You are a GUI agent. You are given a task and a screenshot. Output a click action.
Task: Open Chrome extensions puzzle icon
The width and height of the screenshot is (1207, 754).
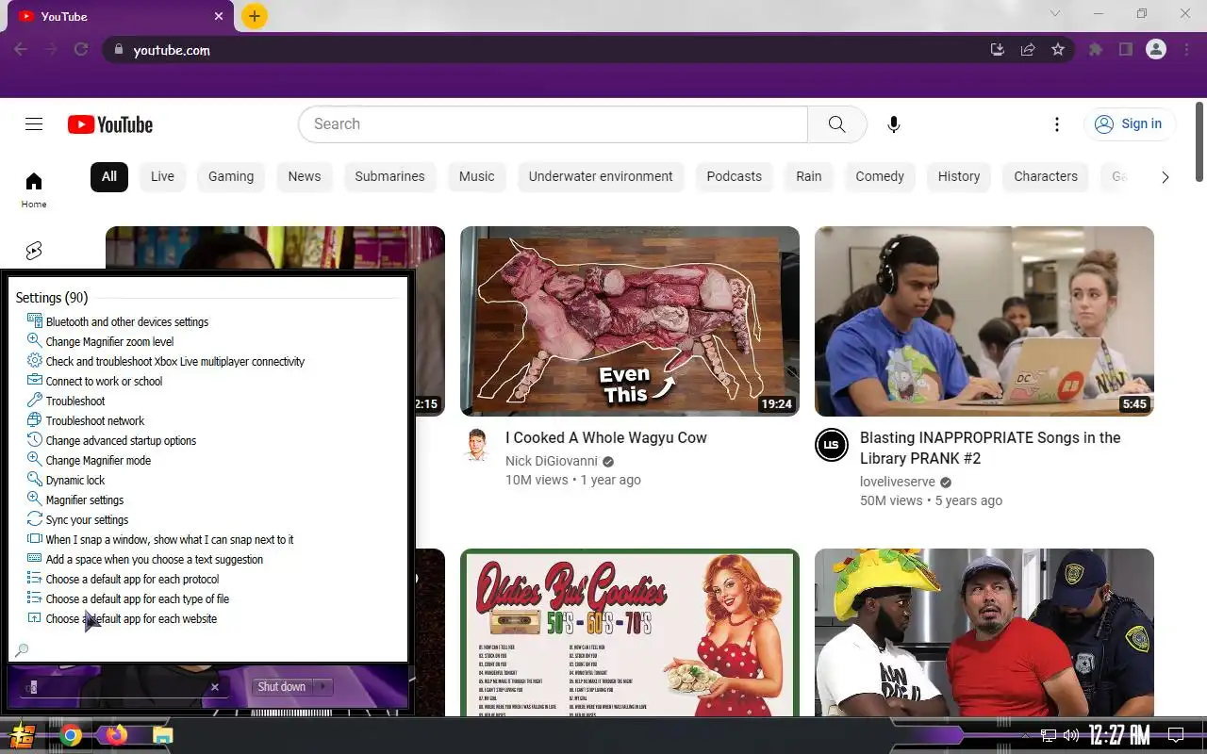tap(1096, 50)
